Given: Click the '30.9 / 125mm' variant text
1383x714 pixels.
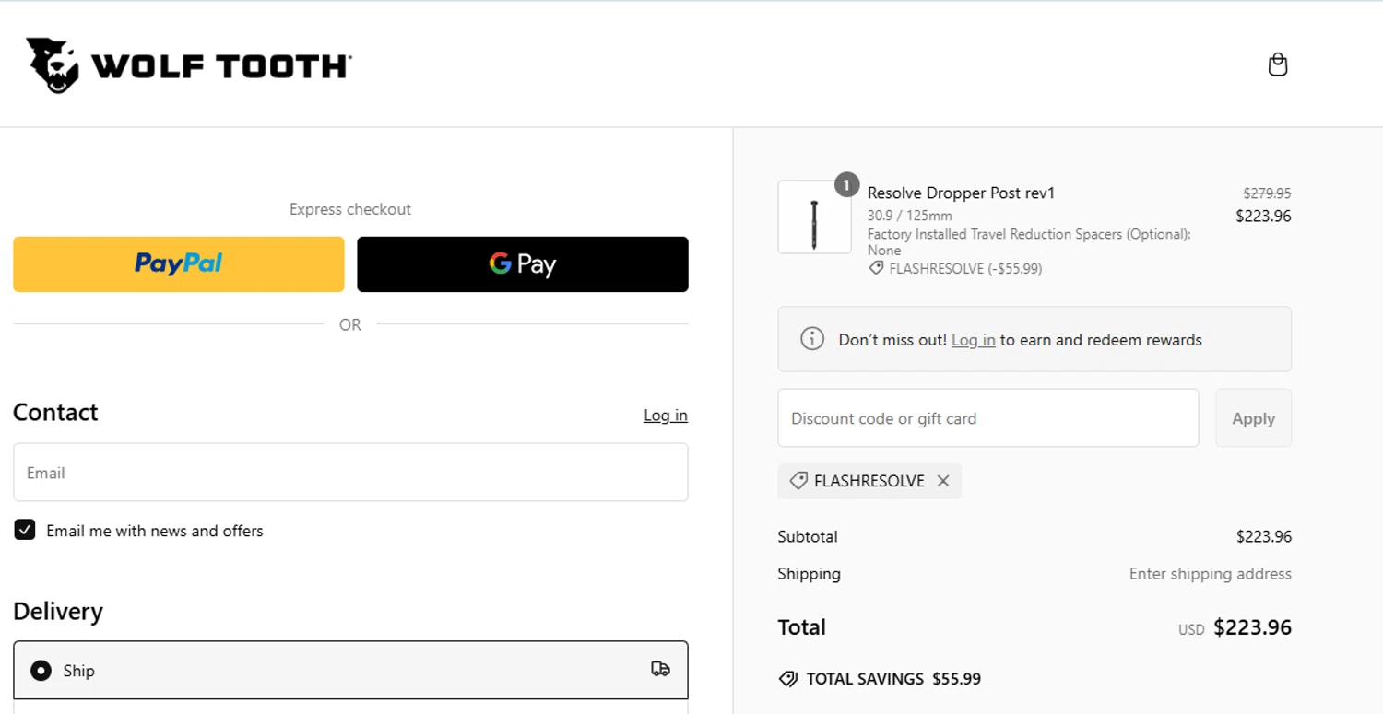Looking at the screenshot, I should click(909, 216).
